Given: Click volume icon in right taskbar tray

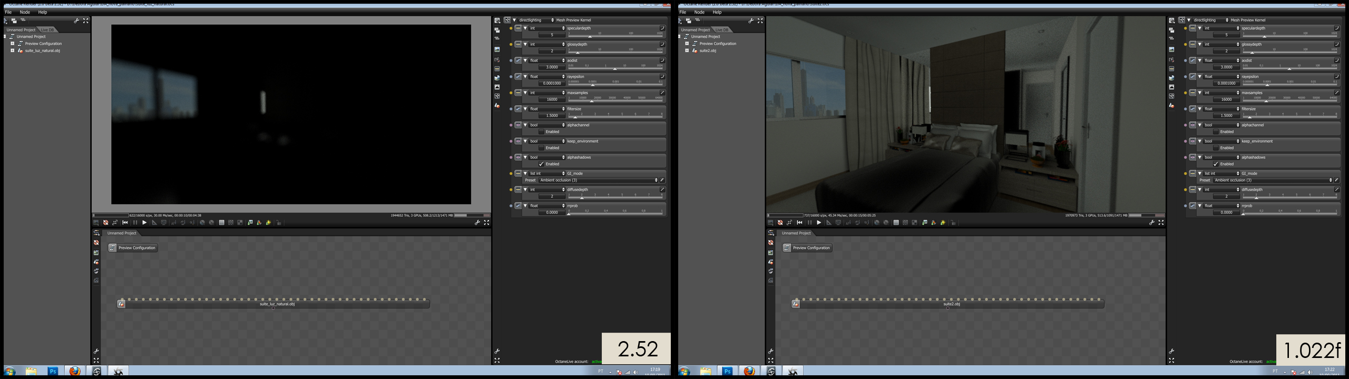Looking at the screenshot, I should pos(1310,372).
